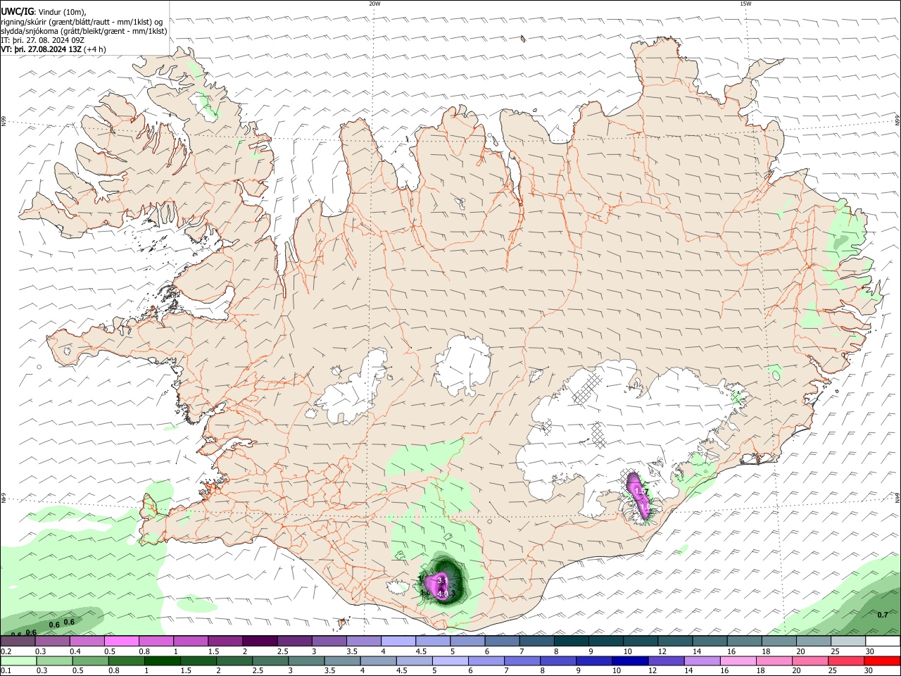This screenshot has height=676, width=901.
Task: Click the "slydda/snjókoma (grátt/bleikt/grænt" legend description line
Action: [84, 31]
